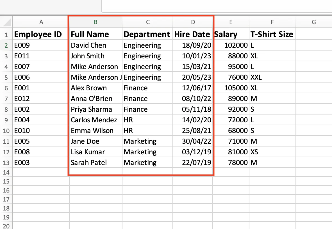Select cell containing E011
Viewport: 332px width, 229px height.
tap(41, 56)
